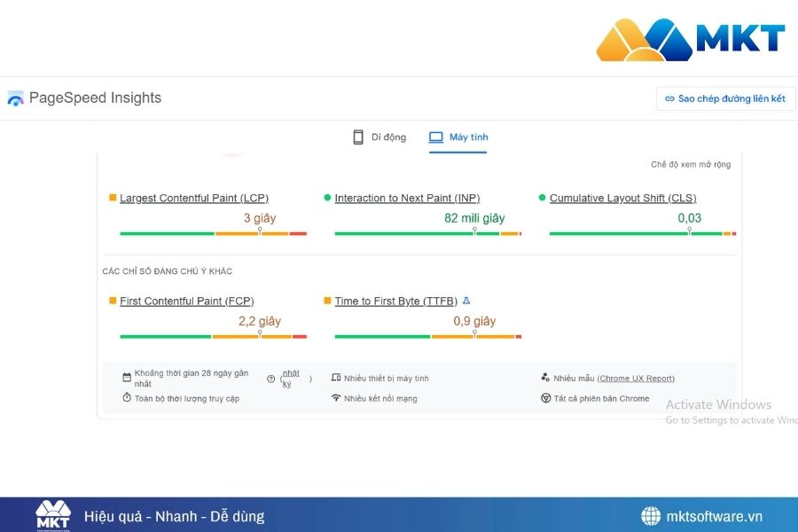Click the INP distribution bar marker
798x532 pixels.
tap(476, 229)
